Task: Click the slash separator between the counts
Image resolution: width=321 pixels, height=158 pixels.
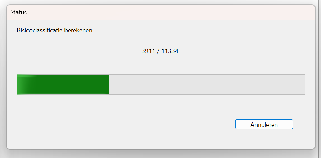Action: (158, 51)
